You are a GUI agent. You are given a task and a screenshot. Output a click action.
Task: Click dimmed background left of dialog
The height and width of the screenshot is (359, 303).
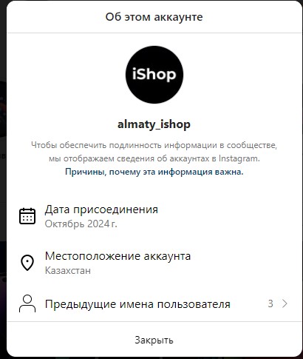(x=3, y=172)
